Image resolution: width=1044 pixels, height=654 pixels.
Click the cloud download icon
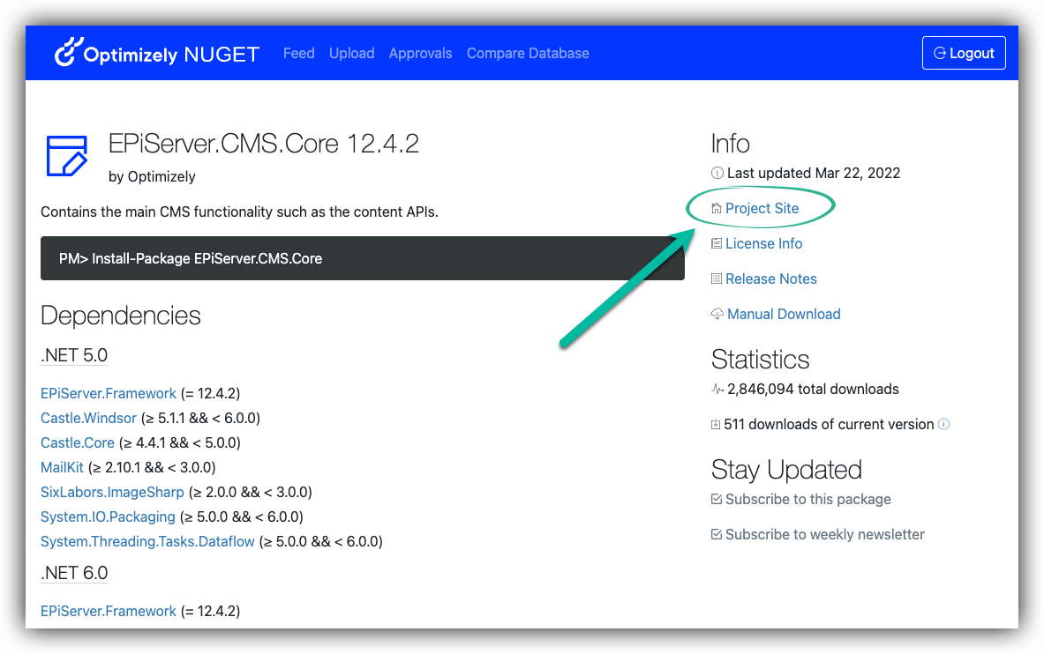point(717,314)
